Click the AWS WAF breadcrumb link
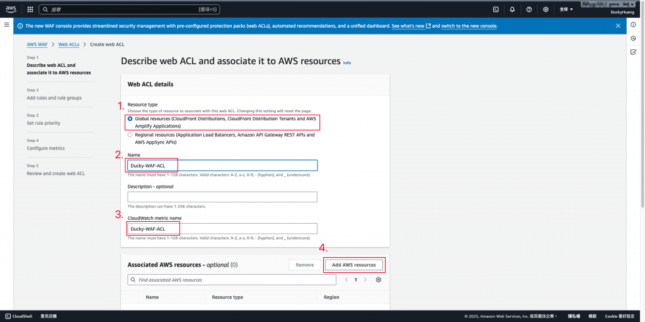Image resolution: width=645 pixels, height=322 pixels. (37, 44)
